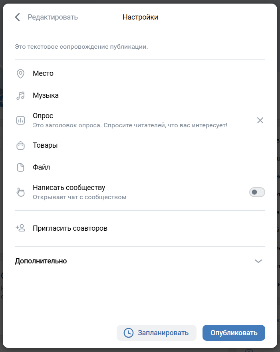The height and width of the screenshot is (352, 280).
Task: Click the poll chart icon
Action: [x=20, y=120]
